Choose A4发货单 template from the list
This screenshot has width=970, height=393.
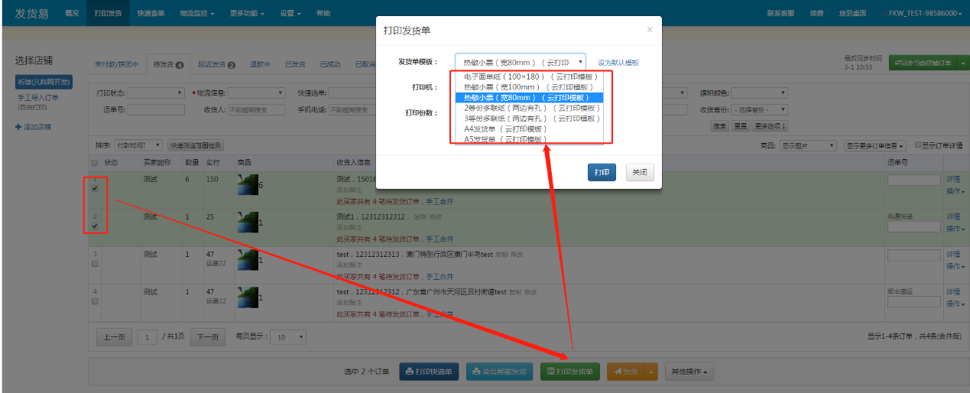click(505, 129)
